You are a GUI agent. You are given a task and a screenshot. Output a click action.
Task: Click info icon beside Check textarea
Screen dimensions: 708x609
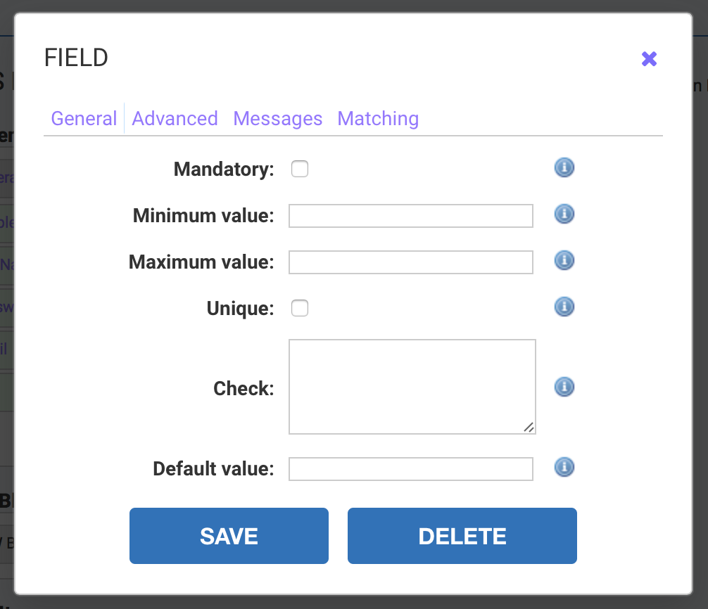pyautogui.click(x=564, y=387)
